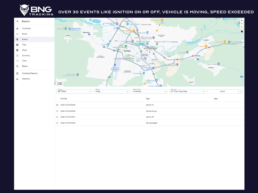Click the Device moving event type
The image size is (258, 193).
[151, 111]
